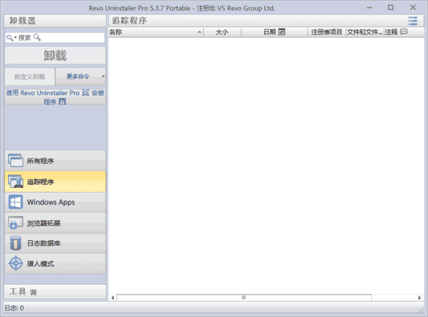
Task: Focus the 搜索 search input field
Action: (55, 37)
